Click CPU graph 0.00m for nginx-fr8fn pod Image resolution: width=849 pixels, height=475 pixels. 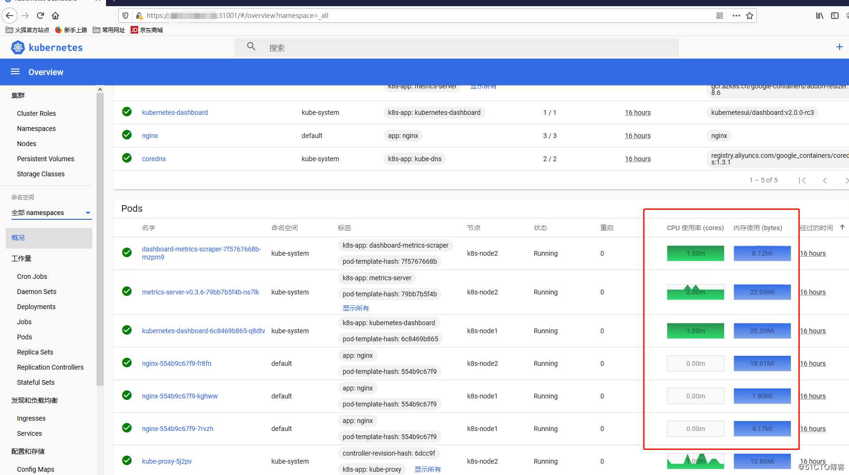click(x=695, y=363)
